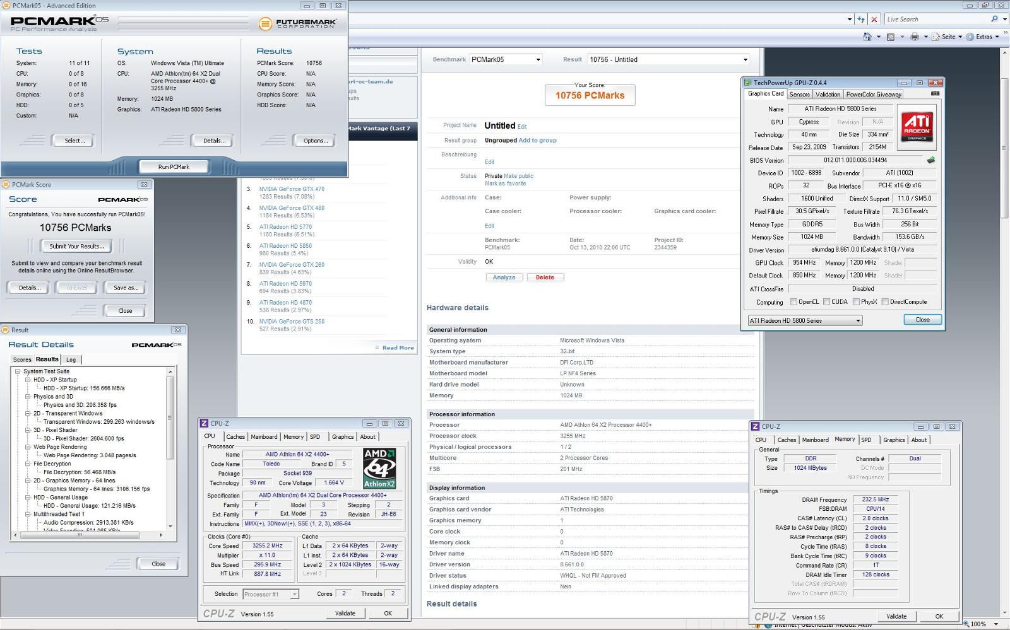
Task: Click the Internet security zone status icon
Action: pos(769,625)
